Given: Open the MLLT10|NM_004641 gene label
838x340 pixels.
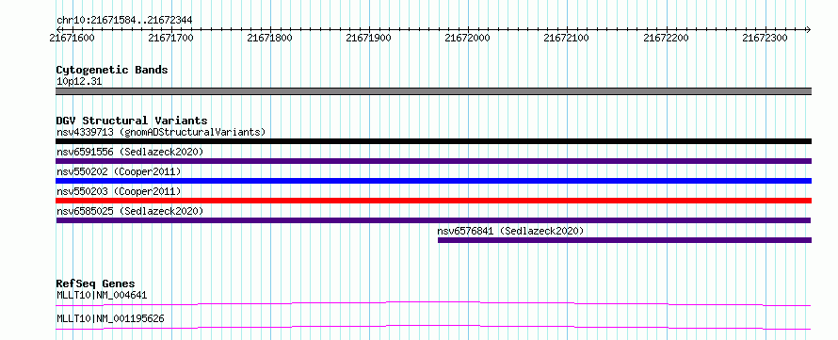Looking at the screenshot, I should click(102, 295).
